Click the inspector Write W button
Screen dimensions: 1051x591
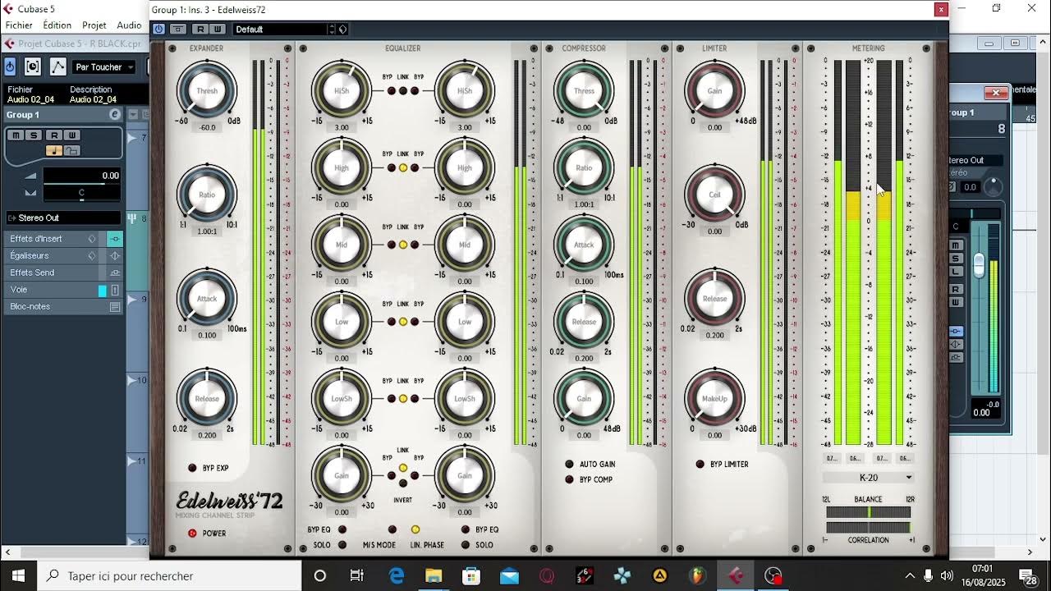click(x=71, y=135)
